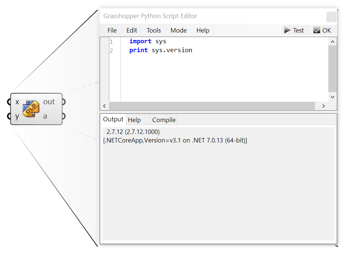Open the Tools menu
Image resolution: width=355 pixels, height=259 pixels.
(153, 30)
